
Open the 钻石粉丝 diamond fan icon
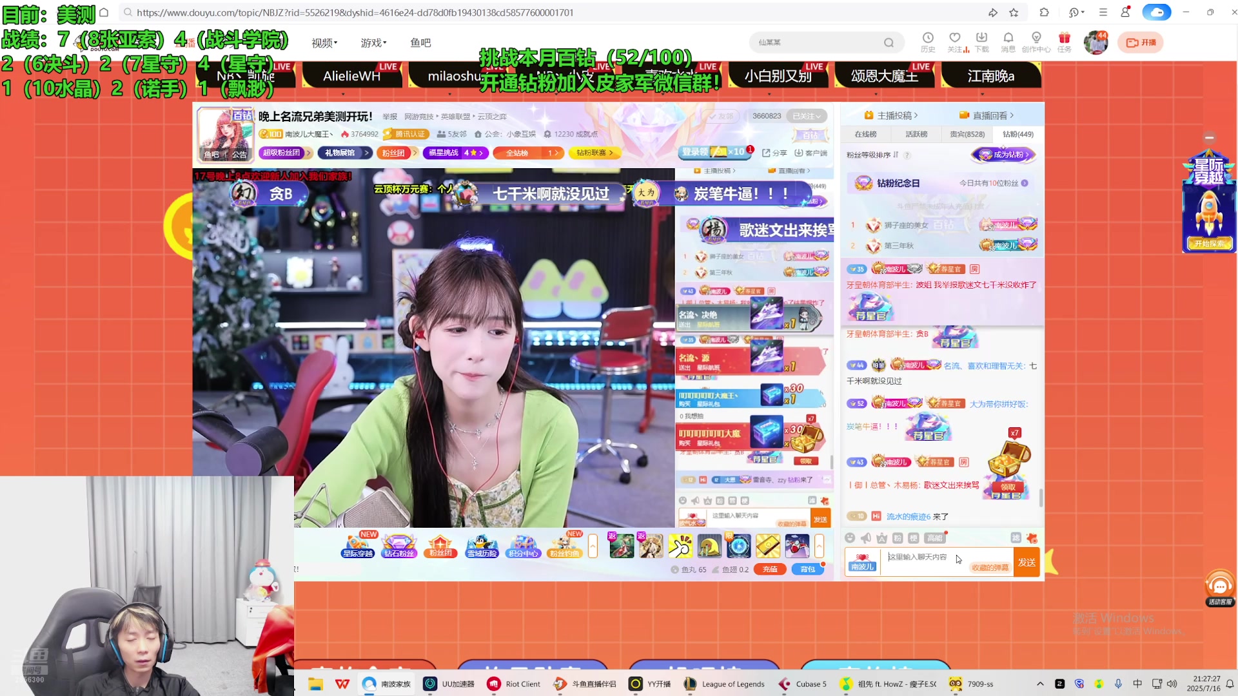tap(399, 546)
